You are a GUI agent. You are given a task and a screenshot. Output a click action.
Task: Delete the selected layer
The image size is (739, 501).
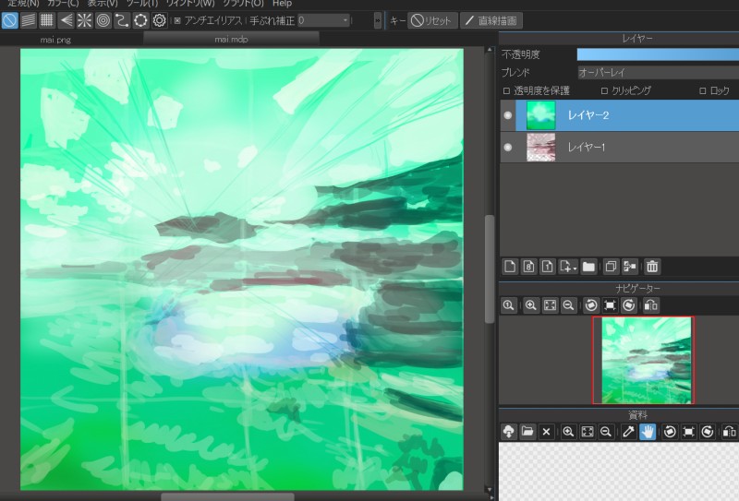click(652, 267)
